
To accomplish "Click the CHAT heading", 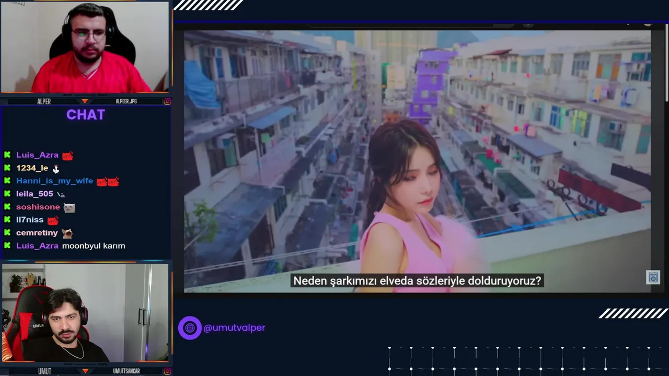I will (x=86, y=115).
